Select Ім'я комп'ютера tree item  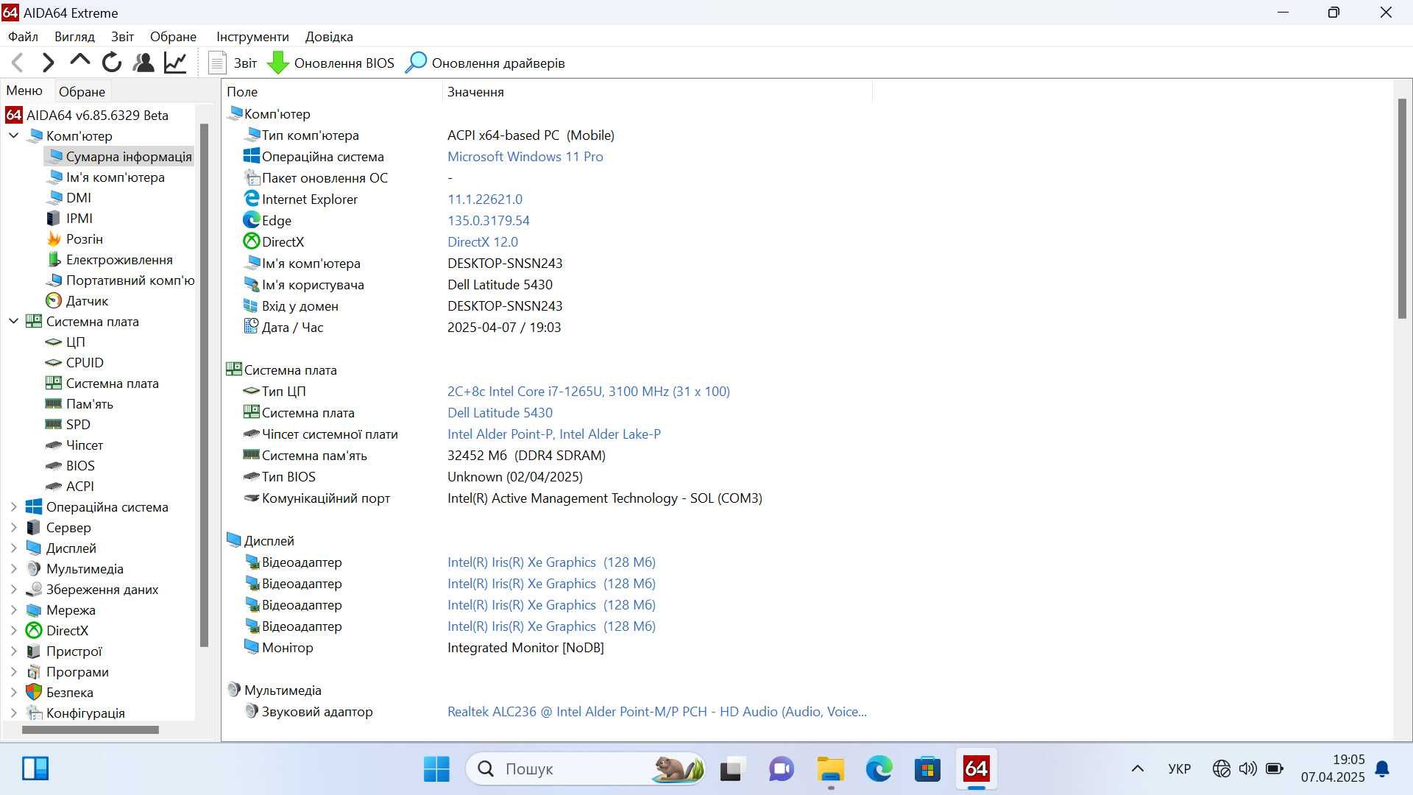tap(106, 177)
